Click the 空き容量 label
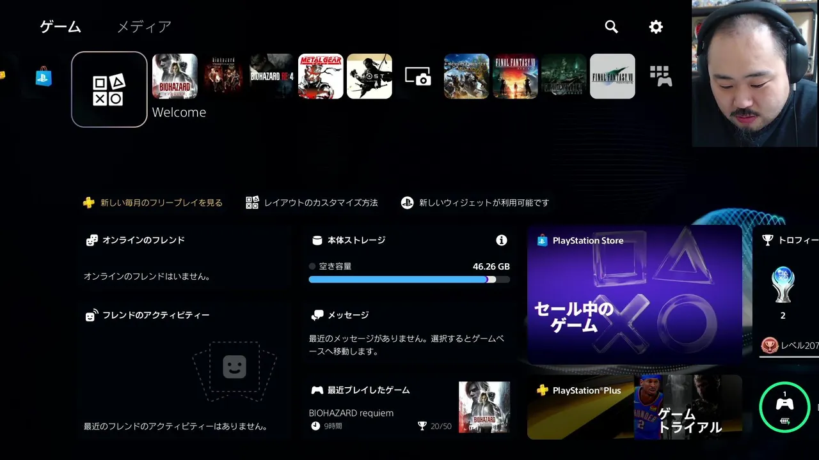Image resolution: width=819 pixels, height=460 pixels. coord(335,266)
